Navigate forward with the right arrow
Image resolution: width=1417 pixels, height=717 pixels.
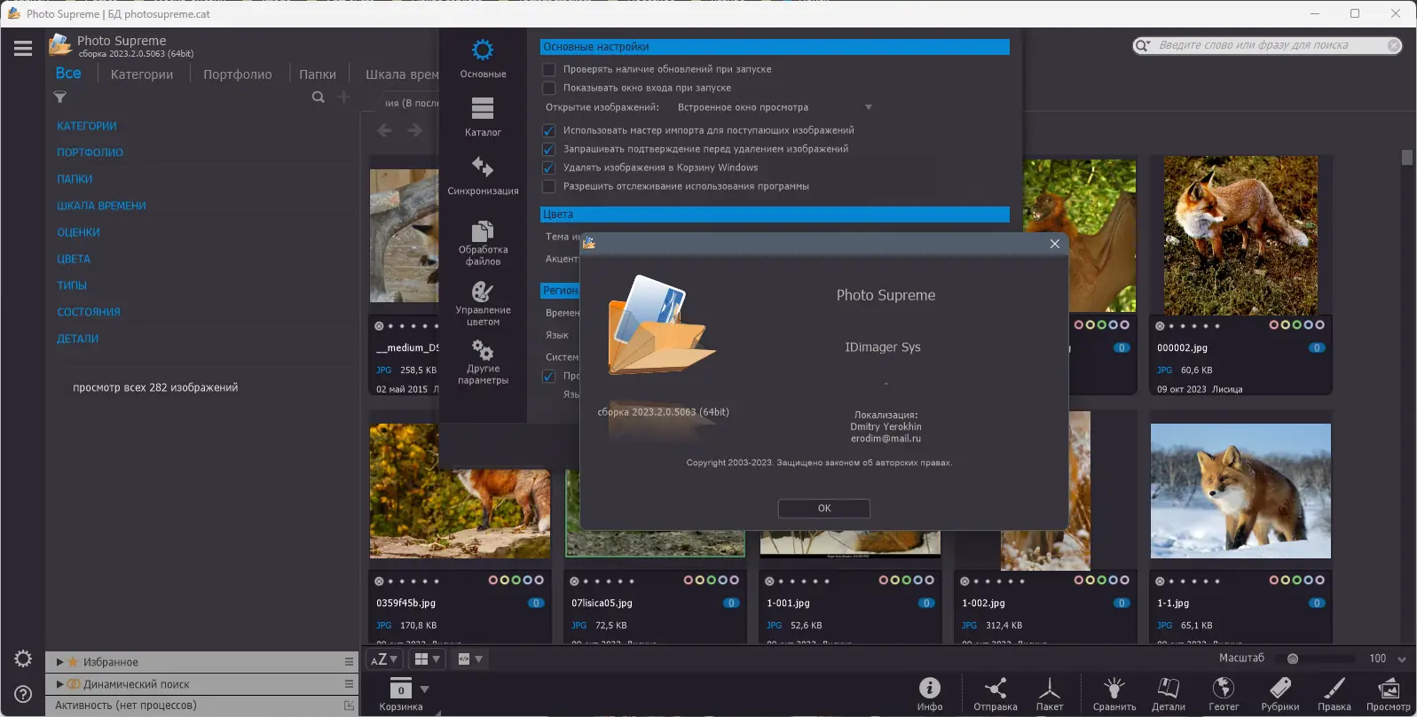[x=414, y=130]
